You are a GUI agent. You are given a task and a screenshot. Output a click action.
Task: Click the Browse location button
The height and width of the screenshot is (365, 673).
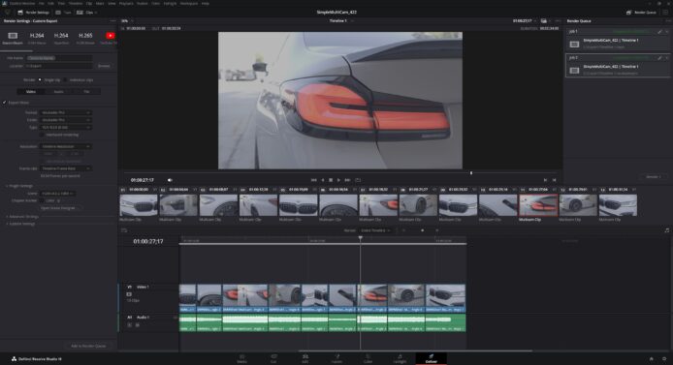(x=105, y=66)
